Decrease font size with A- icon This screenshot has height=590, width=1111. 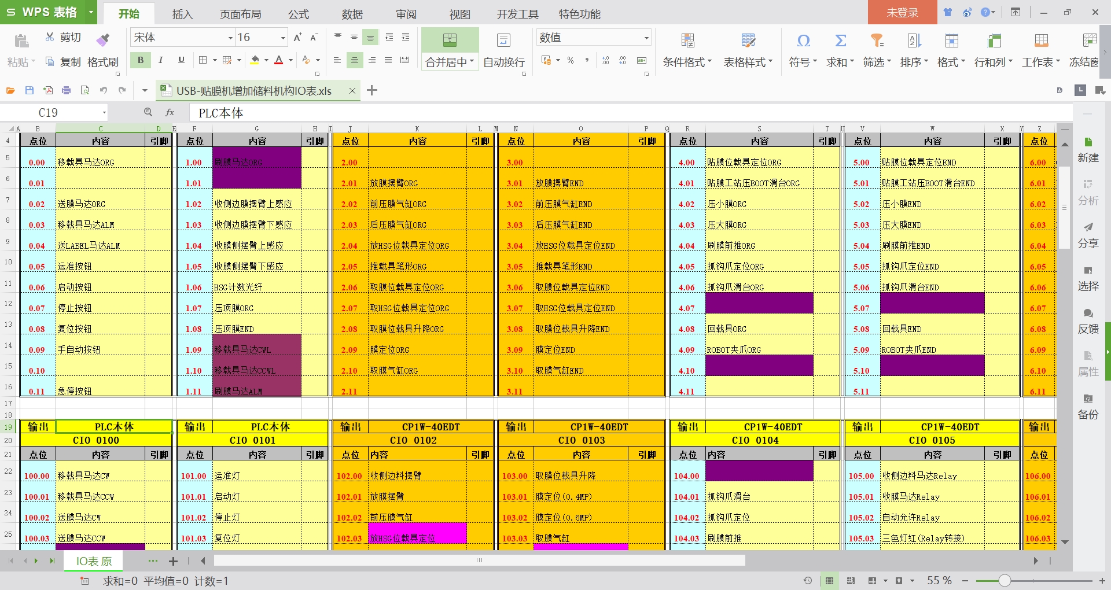coord(314,38)
